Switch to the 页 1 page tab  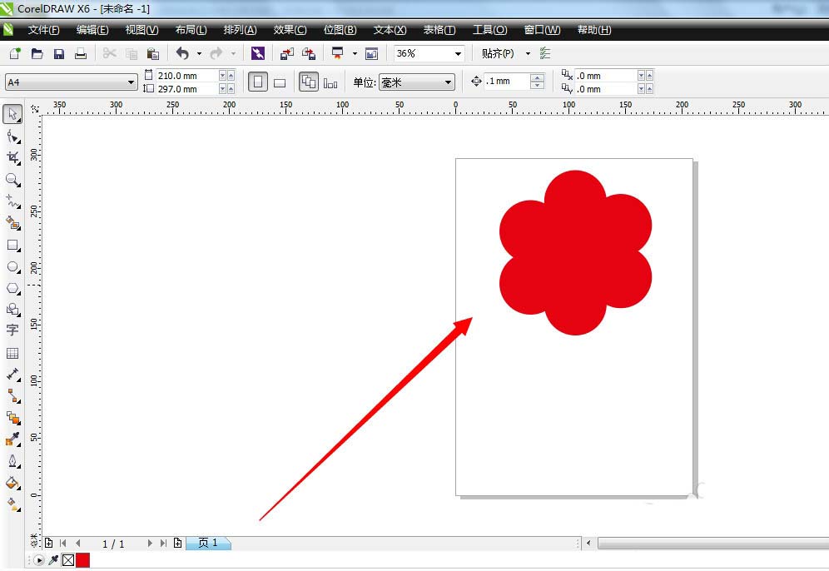207,543
